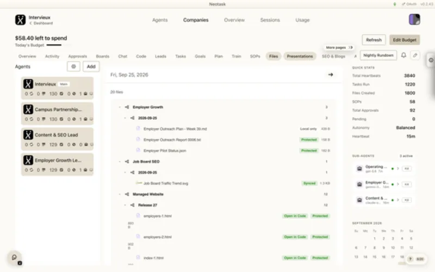Viewport: 435px width, 272px height.
Task: Click the Employer Growth folder share icon
Action: point(127,107)
